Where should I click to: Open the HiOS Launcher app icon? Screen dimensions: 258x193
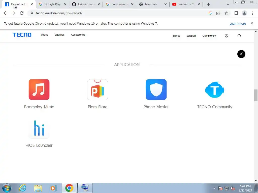pyautogui.click(x=39, y=128)
